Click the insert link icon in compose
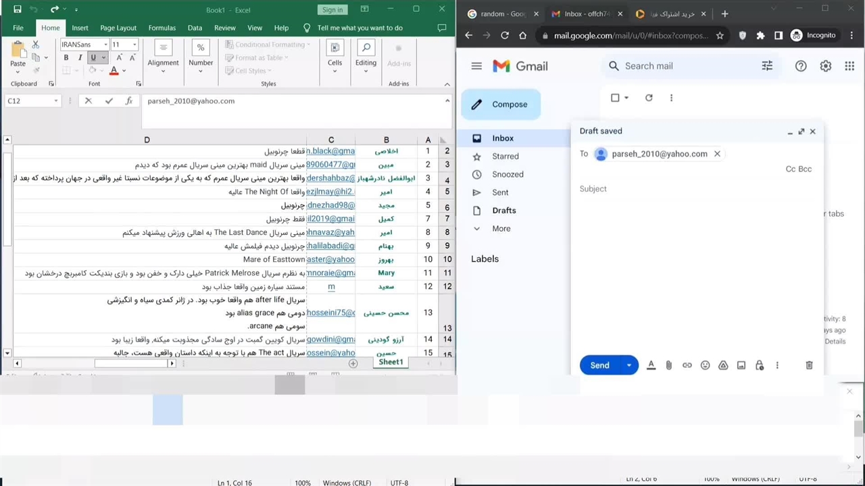The image size is (865, 486). [687, 365]
